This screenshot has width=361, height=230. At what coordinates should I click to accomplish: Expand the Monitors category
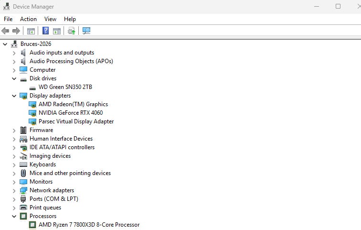click(x=14, y=182)
